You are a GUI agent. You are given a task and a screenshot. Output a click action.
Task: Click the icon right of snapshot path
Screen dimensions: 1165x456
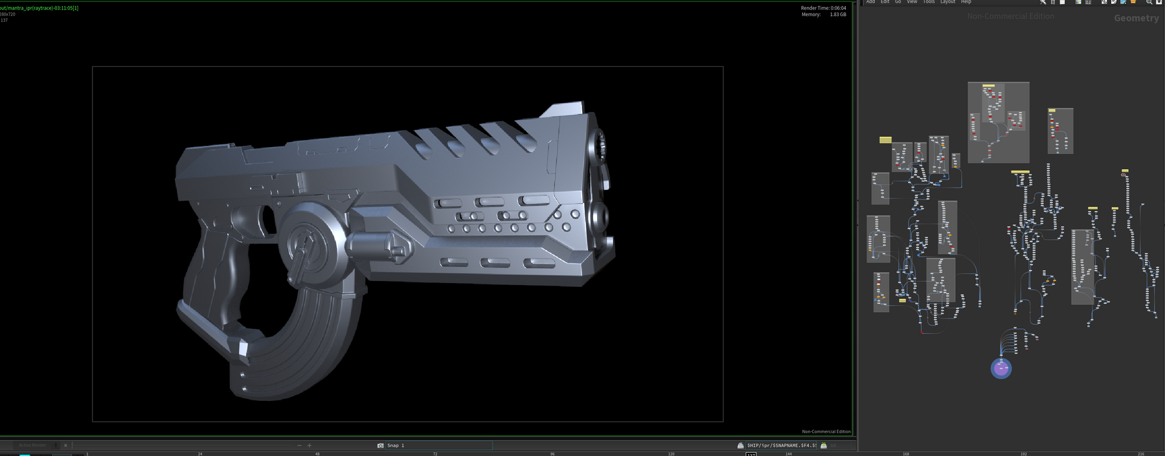(824, 446)
